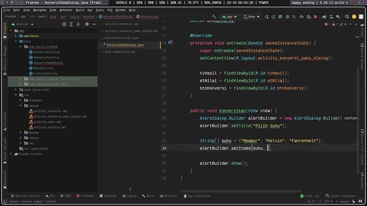This screenshot has width=367, height=206.
Task: Collapse the app module node
Action: coord(11,30)
